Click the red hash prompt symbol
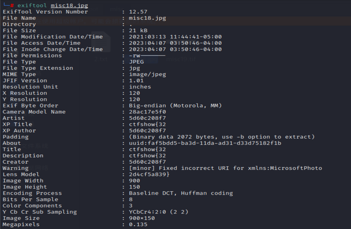 pos(12,5)
